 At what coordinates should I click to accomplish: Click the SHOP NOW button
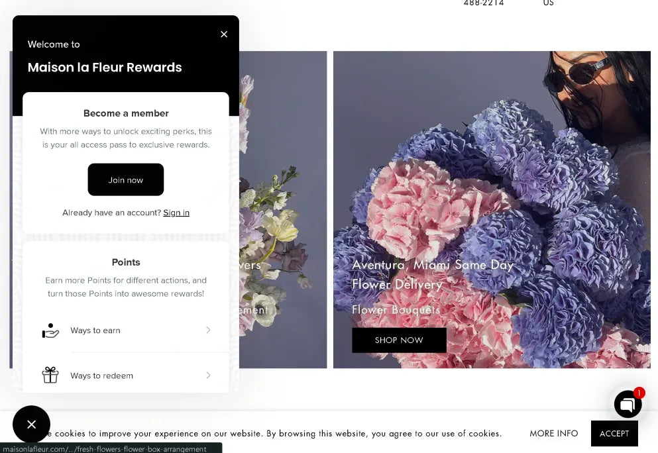tap(399, 340)
